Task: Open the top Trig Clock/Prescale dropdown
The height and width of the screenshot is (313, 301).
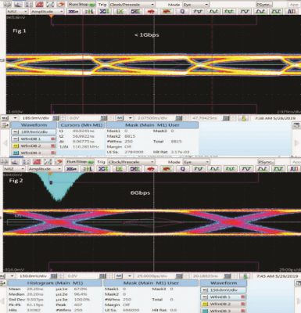Action: (x=132, y=5)
